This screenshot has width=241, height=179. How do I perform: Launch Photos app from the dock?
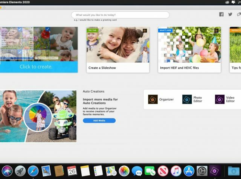click(124, 171)
